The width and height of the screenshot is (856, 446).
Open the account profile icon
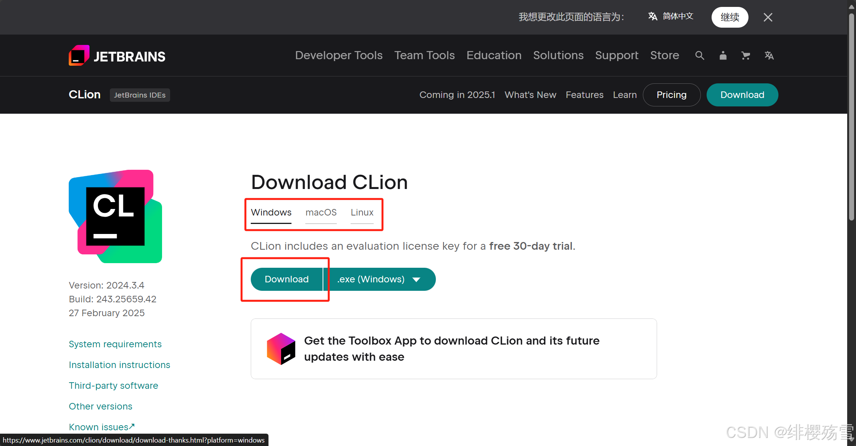coord(723,56)
